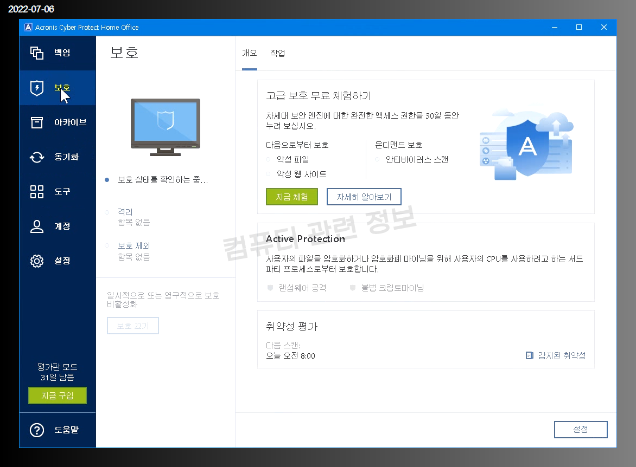Open the 백업 (Backup) sidebar icon
The height and width of the screenshot is (467, 636).
pyautogui.click(x=36, y=53)
